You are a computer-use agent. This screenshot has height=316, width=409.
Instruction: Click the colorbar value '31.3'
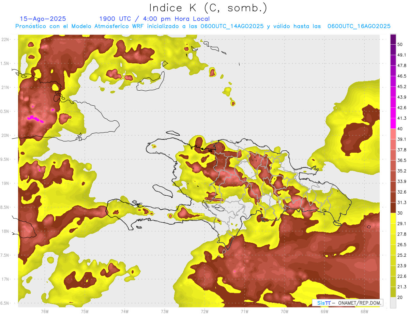coord(402,202)
